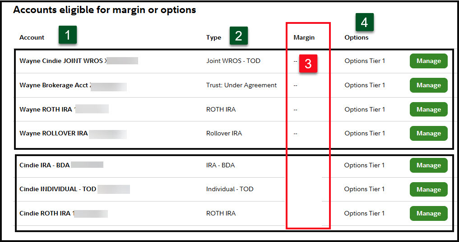Open Manage for Cindie ROTH IRA
This screenshot has height=242, width=459.
pos(428,213)
